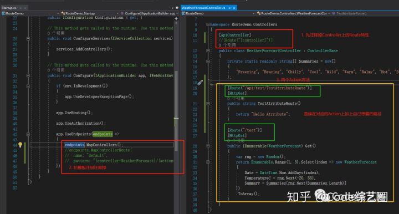Click the commented name: "default" line
This screenshot has width=399, height=214.
(x=86, y=155)
